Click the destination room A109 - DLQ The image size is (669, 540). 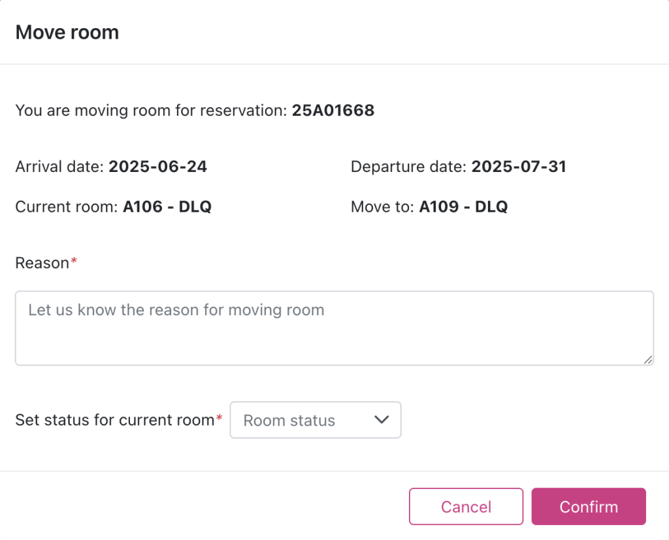click(x=463, y=207)
